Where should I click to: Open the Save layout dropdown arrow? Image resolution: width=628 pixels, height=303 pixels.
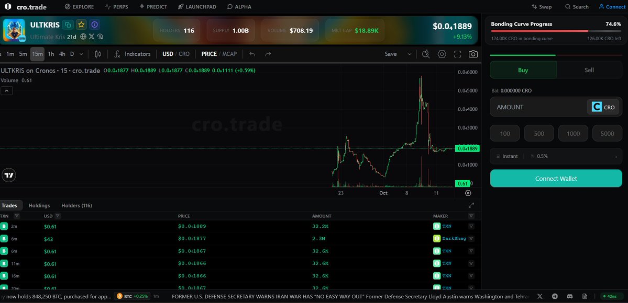pos(409,54)
